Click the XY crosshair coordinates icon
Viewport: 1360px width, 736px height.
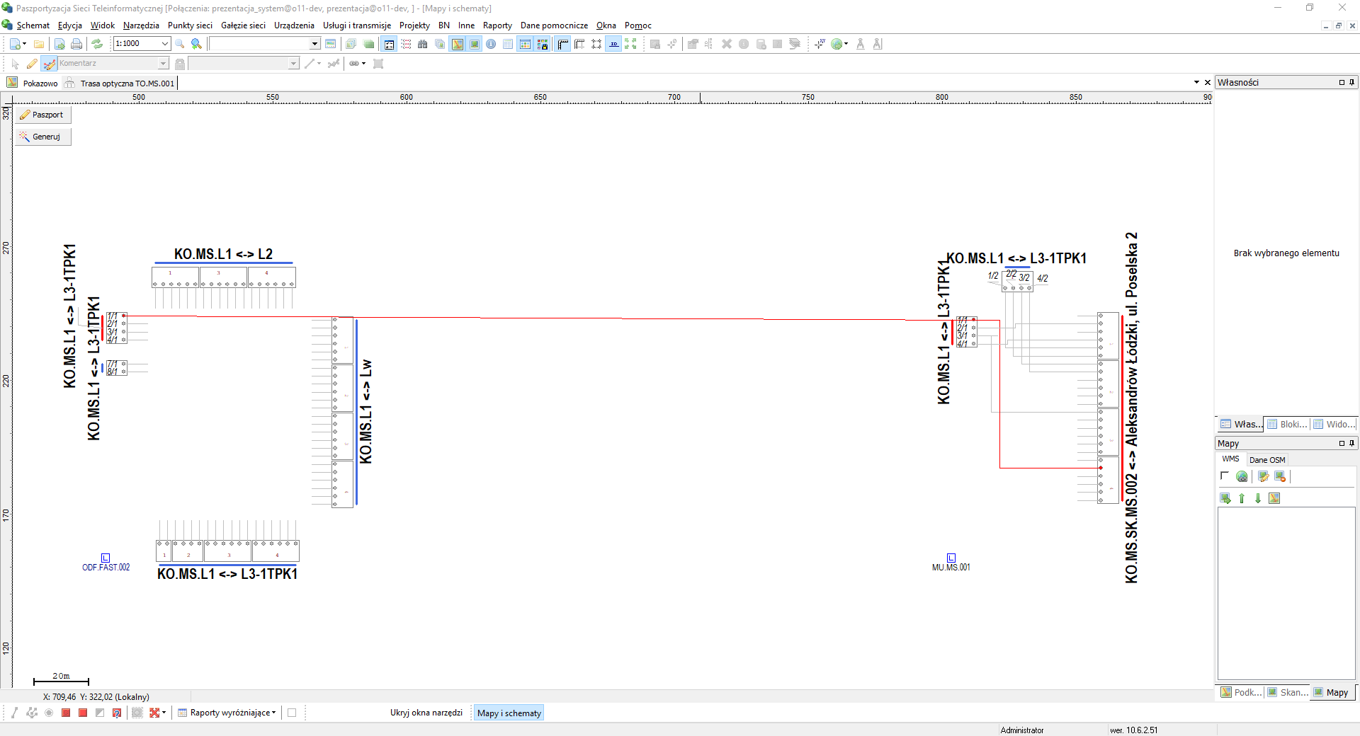[x=820, y=44]
